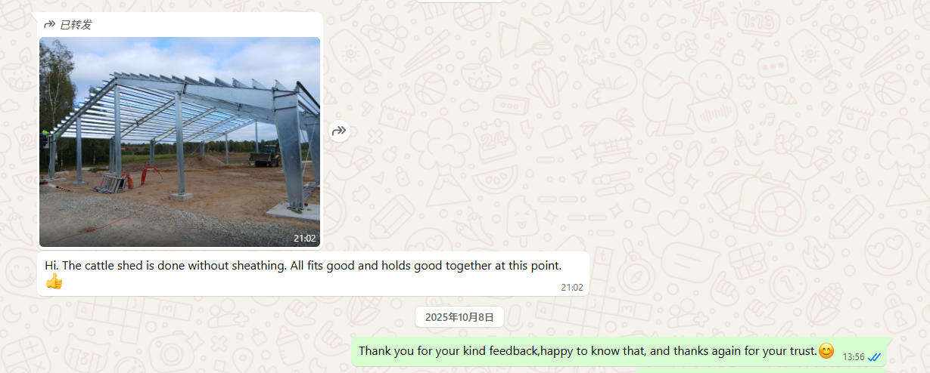Click the partially visible date chip at top
This screenshot has height=373, width=930.
[x=459, y=1]
